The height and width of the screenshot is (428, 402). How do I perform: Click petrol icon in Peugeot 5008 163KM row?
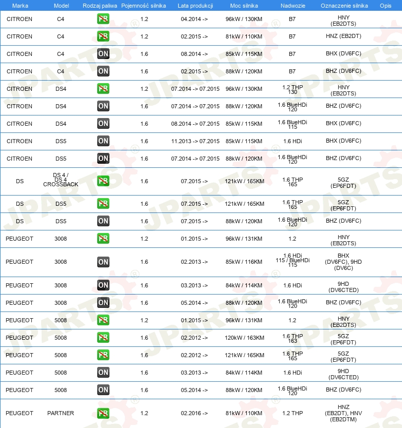[x=103, y=338]
